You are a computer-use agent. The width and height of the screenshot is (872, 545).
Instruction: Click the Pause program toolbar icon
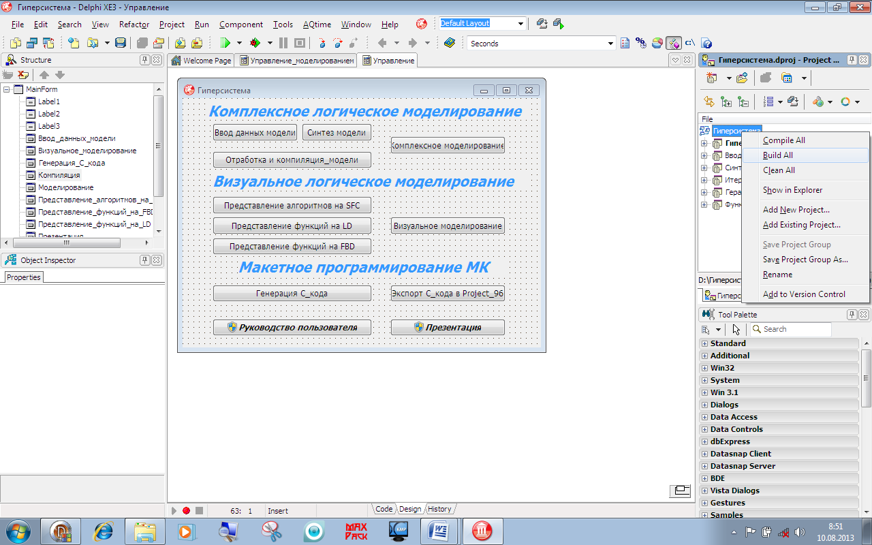point(283,43)
